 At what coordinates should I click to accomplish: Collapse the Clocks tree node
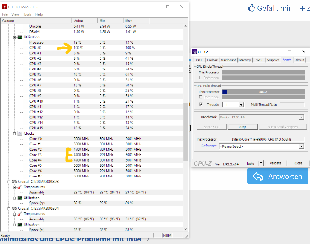click(14, 134)
